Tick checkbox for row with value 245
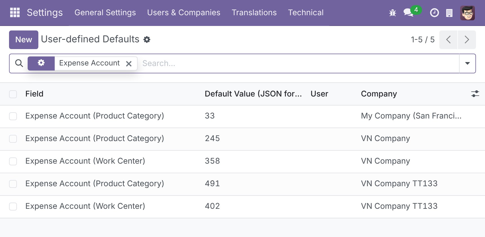Viewport: 485px width, 237px height. click(x=13, y=139)
